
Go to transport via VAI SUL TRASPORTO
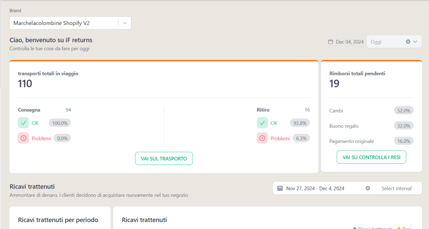[x=164, y=159]
